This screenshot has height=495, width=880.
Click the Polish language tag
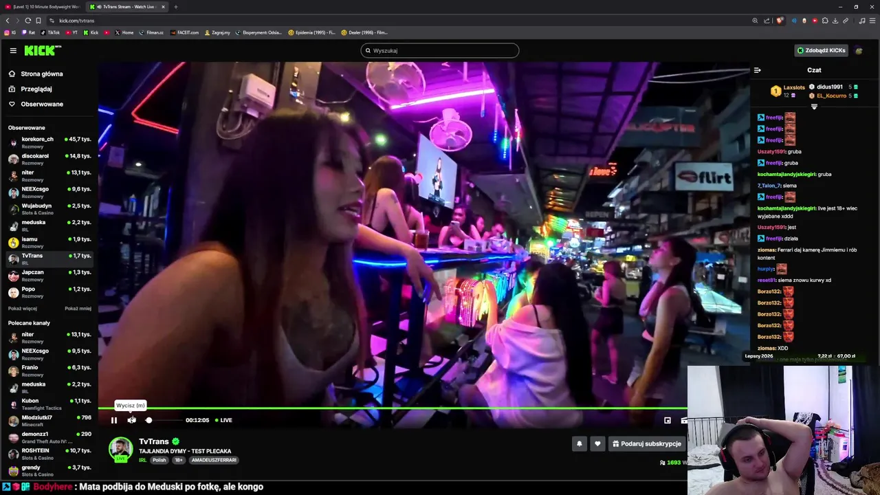click(159, 460)
